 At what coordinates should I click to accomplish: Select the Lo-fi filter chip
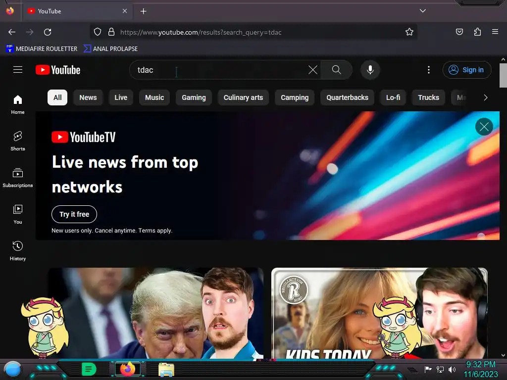393,97
